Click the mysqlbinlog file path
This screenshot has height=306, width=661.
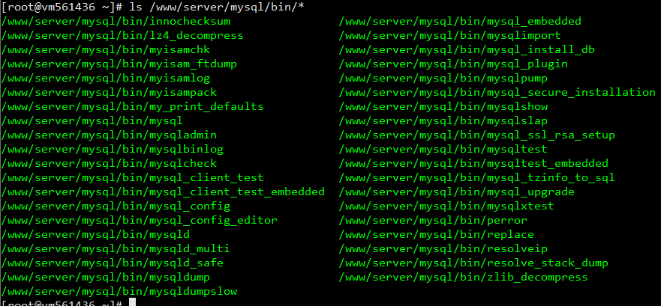coord(112,149)
